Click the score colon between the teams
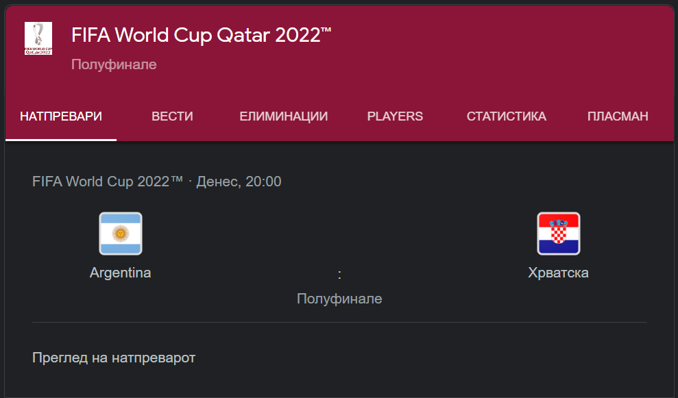Image resolution: width=678 pixels, height=398 pixels. pyautogui.click(x=339, y=275)
